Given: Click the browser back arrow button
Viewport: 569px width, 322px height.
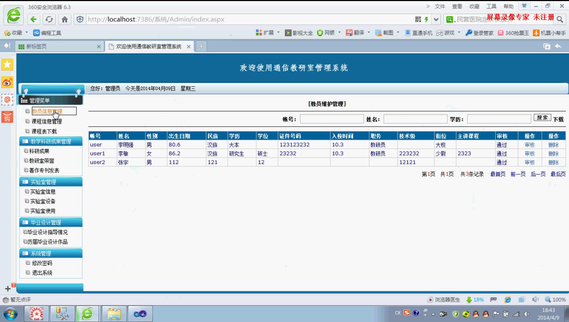Looking at the screenshot, I should [34, 19].
